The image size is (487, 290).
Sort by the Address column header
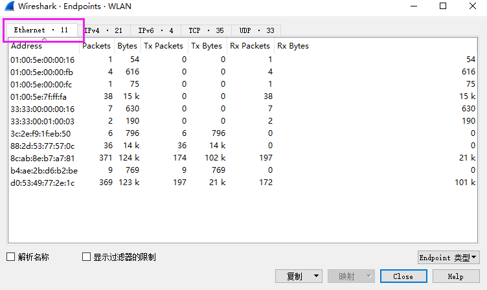[44, 46]
